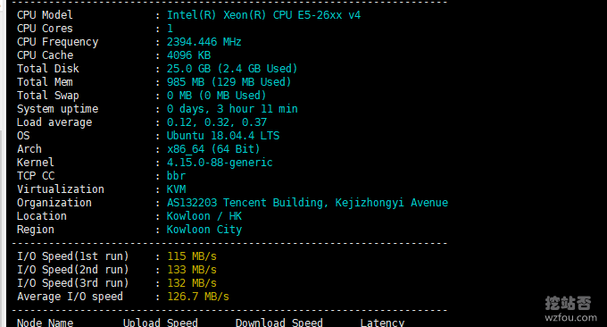Select the System uptime value
Screen dimensions: 607x327
click(x=232, y=109)
